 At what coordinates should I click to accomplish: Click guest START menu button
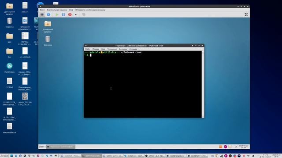[x=41, y=147]
